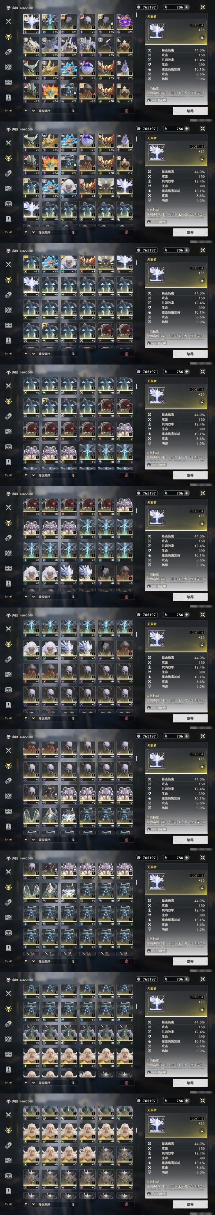
Task: Click the plus icon beside 786 in topmost header
Action: (187, 7)
